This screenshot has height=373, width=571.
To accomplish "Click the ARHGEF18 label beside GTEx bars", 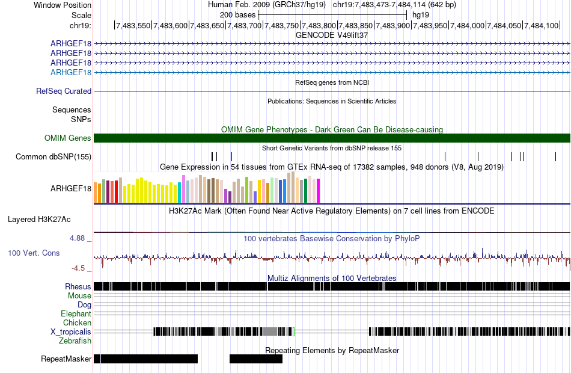I will (x=71, y=188).
